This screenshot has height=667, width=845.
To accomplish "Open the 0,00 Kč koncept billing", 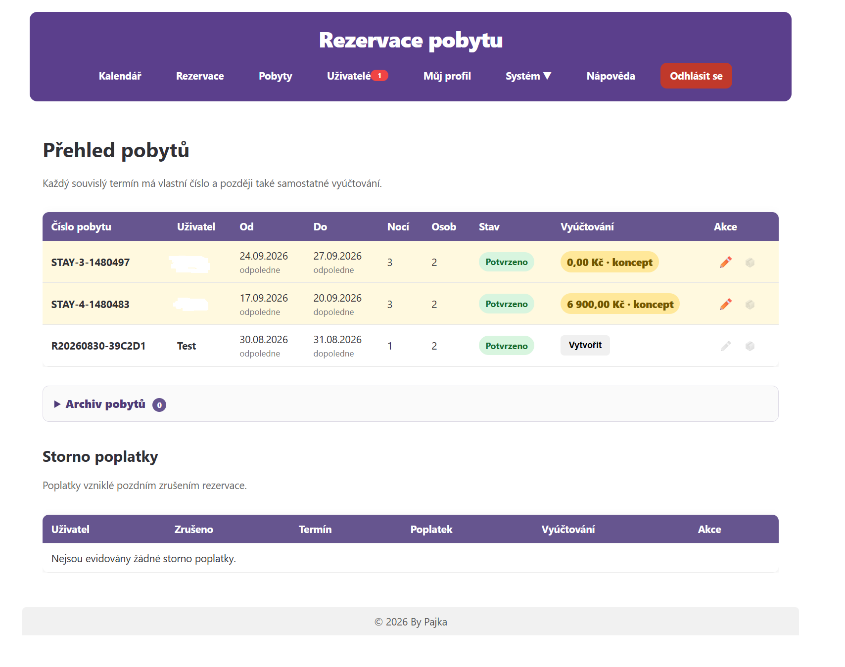I will coord(610,262).
